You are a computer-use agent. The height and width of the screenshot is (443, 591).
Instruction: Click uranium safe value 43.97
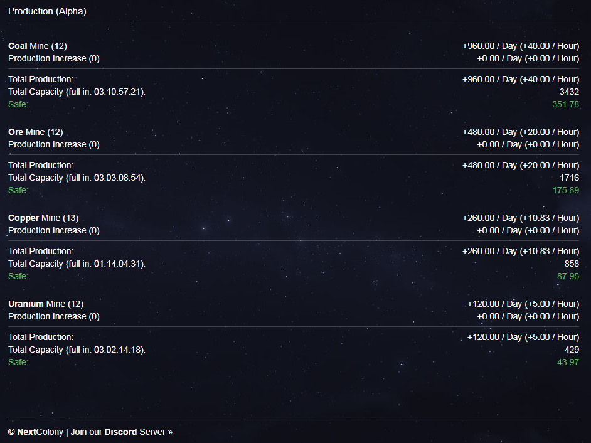568,362
